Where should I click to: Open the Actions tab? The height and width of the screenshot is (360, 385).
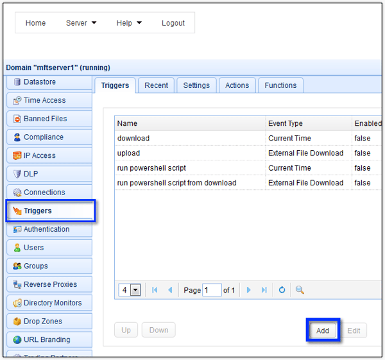pyautogui.click(x=237, y=85)
